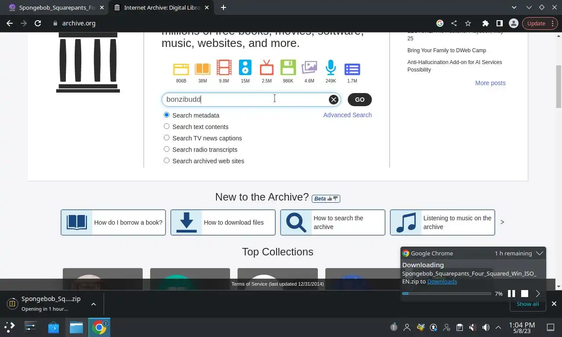Open the Advanced Search link
Screen dimensions: 562x337
click(347, 115)
